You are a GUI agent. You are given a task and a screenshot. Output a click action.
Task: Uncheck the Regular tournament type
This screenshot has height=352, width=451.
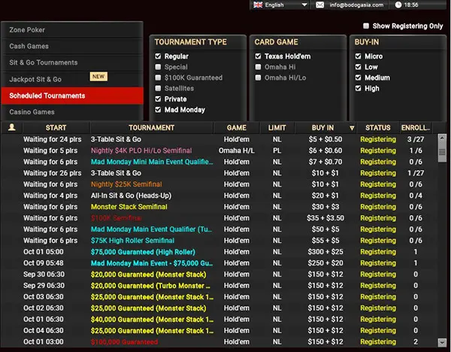click(x=158, y=56)
